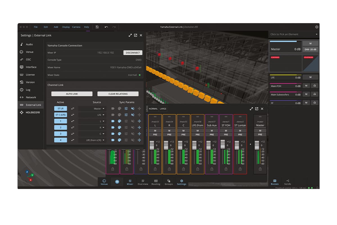
Task: Click the drag handle on Sub Aux strip
Action: pos(212,117)
